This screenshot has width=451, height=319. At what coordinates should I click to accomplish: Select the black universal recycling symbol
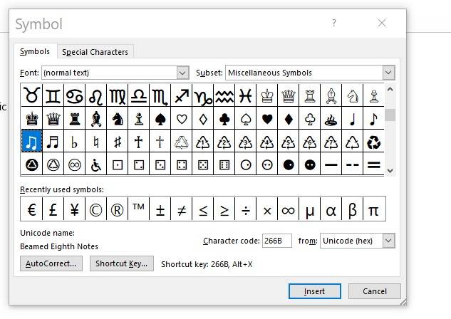(373, 142)
